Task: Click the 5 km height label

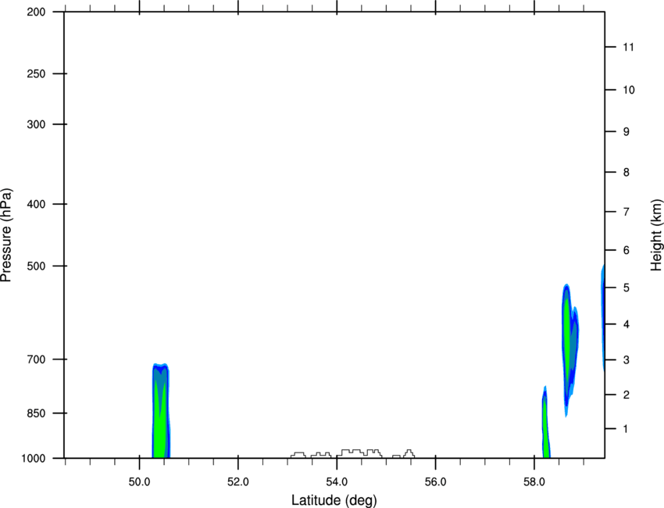Action: pos(626,288)
